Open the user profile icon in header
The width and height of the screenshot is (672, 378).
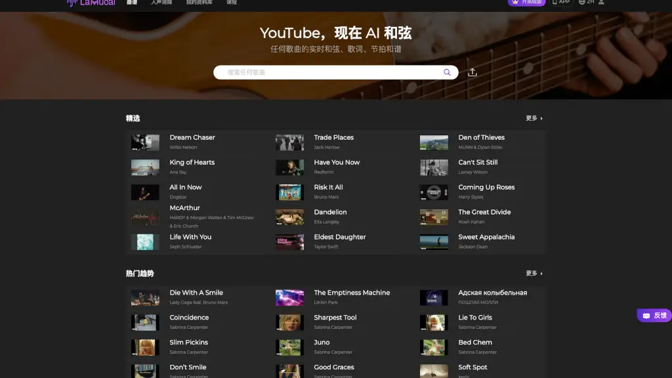(x=602, y=2)
